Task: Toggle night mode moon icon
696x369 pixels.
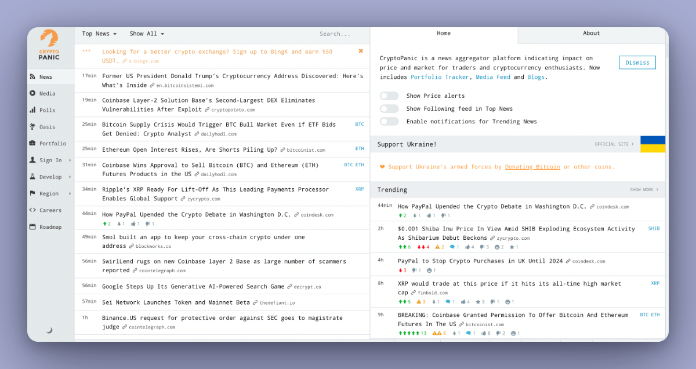Action: (49, 330)
